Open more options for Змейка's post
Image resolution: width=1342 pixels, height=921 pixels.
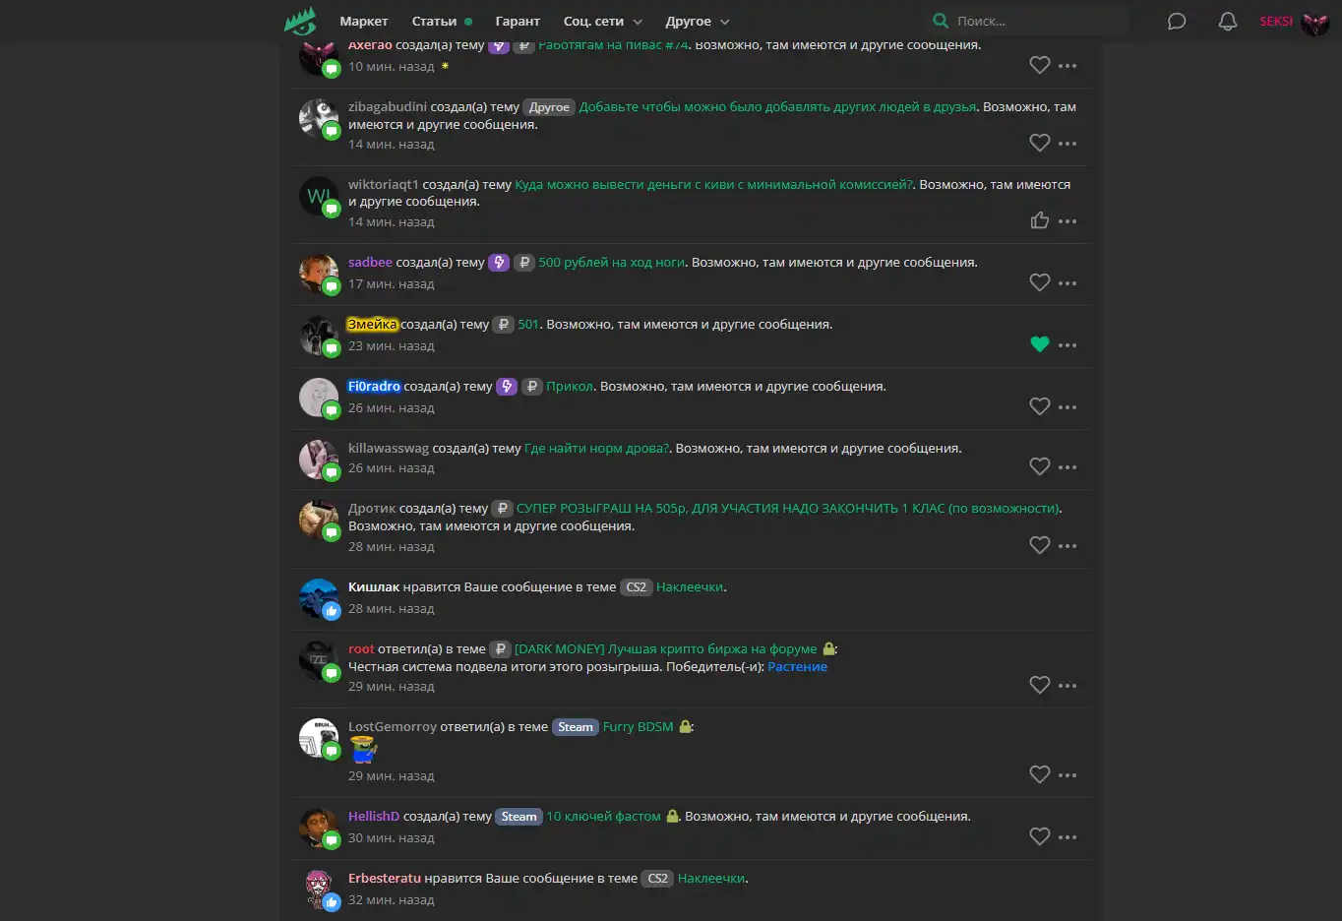tap(1067, 345)
